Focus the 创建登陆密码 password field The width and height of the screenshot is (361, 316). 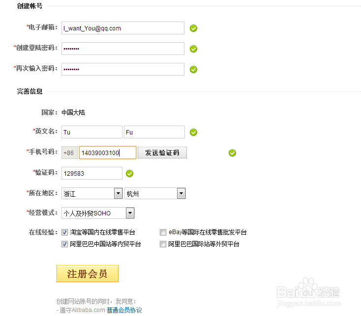pyautogui.click(x=123, y=49)
